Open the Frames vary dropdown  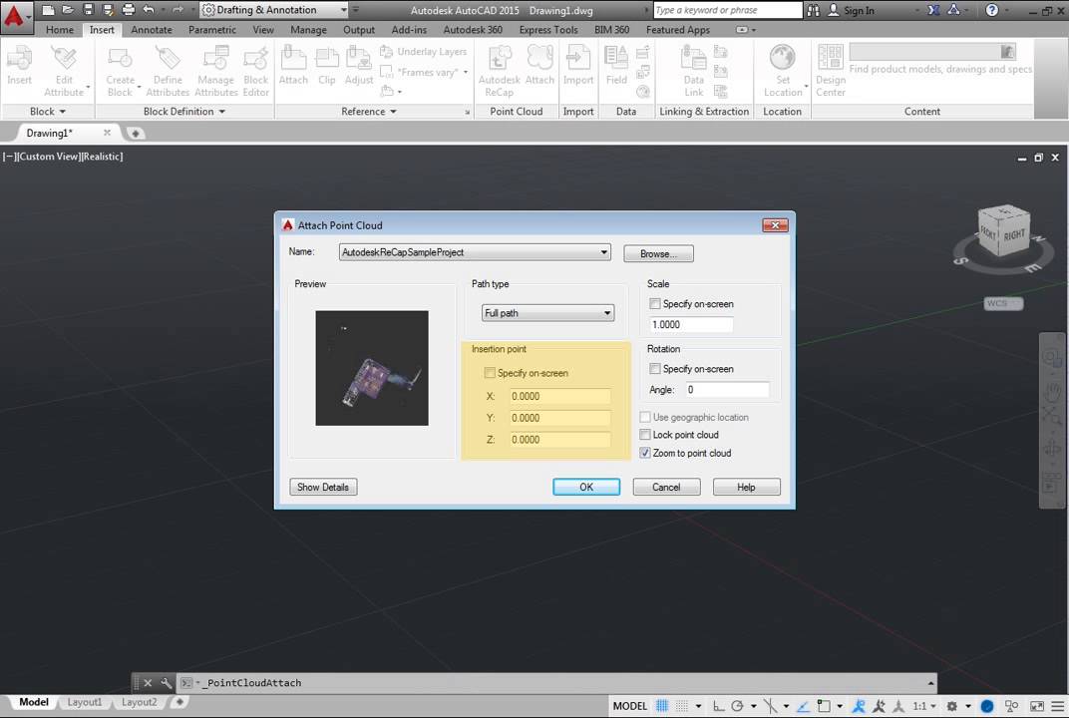click(x=466, y=72)
